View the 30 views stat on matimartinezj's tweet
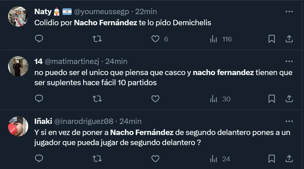Image resolution: width=304 pixels, height=169 pixels. tap(221, 99)
